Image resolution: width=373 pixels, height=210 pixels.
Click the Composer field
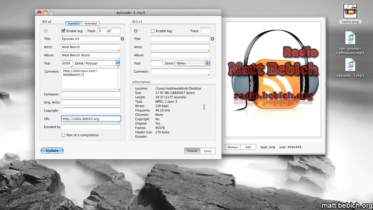tap(91, 94)
